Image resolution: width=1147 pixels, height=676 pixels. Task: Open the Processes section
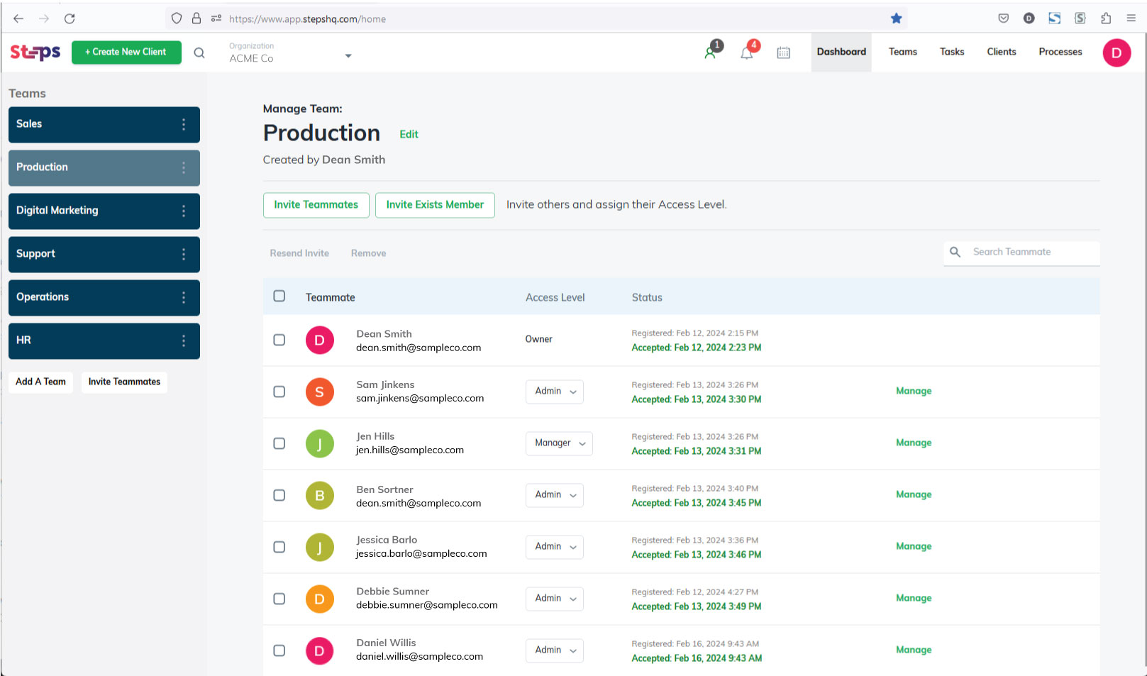(1060, 51)
